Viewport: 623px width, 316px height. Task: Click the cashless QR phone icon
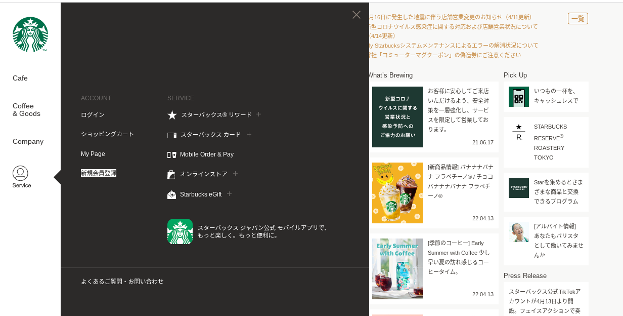tap(519, 97)
